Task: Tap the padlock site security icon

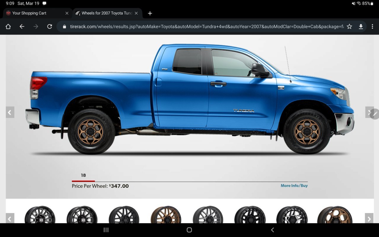Action: (x=64, y=26)
